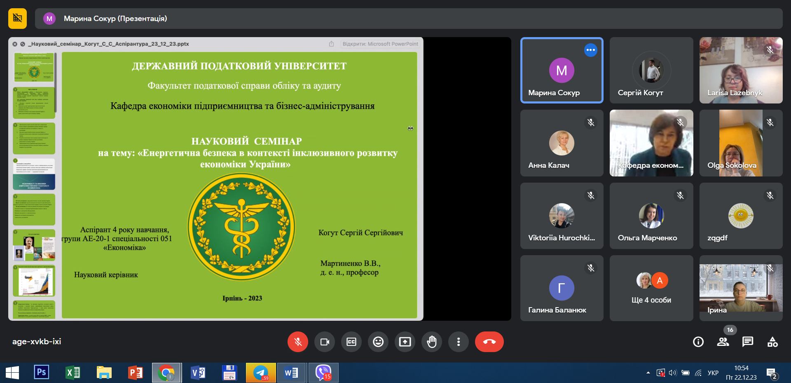Open PowerPoint from taskbar

(x=136, y=373)
